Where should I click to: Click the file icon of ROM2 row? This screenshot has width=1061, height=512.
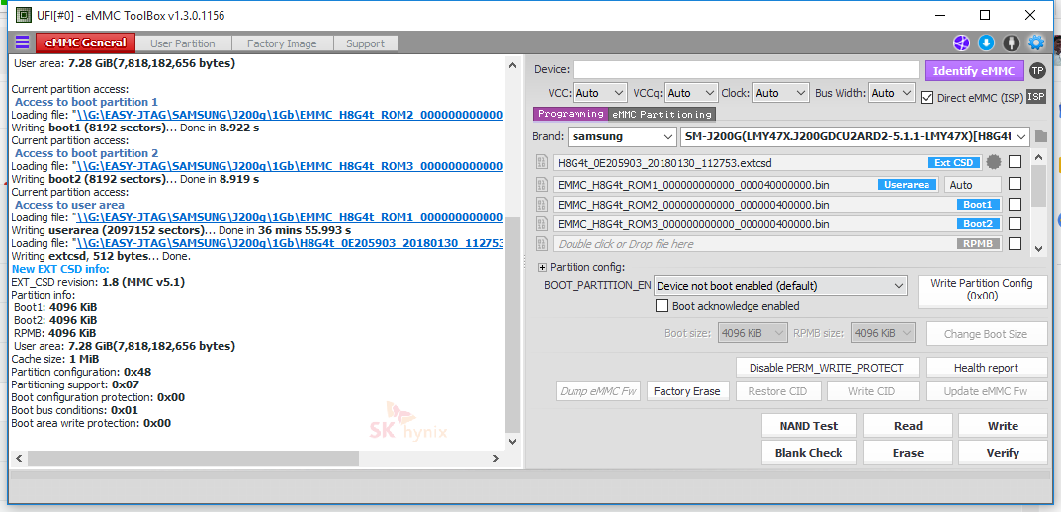pyautogui.click(x=541, y=205)
